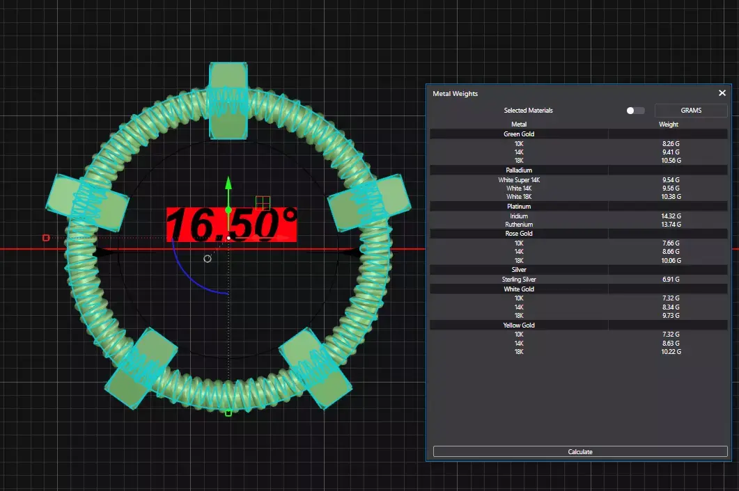Click the Calculate button

tap(580, 451)
